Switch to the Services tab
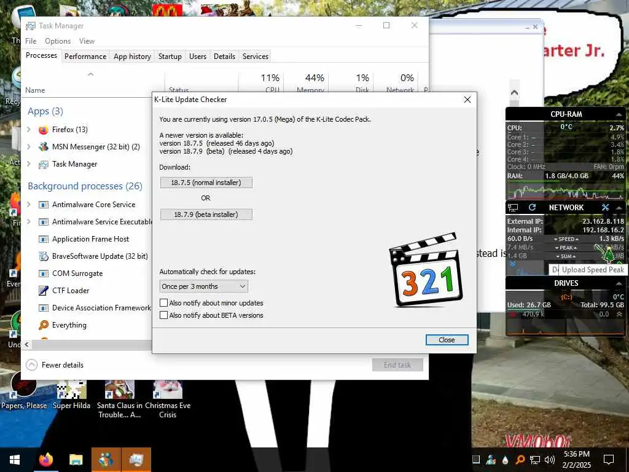 click(256, 57)
